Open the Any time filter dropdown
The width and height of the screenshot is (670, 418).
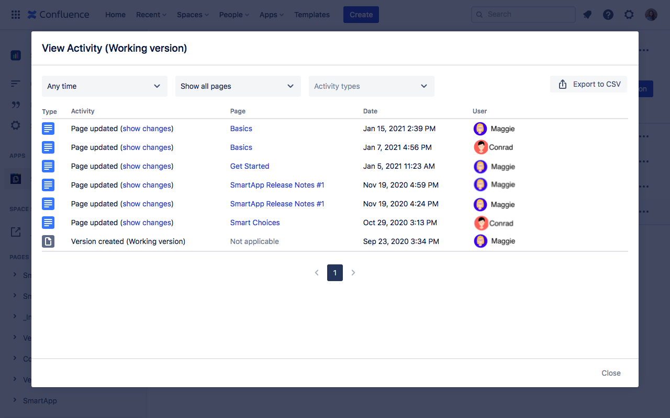[x=104, y=86]
